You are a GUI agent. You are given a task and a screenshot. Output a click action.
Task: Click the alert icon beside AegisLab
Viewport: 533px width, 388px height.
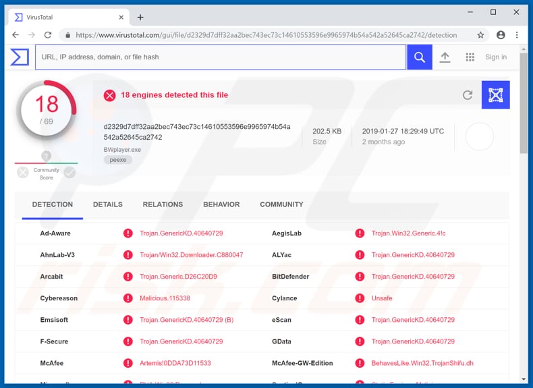click(360, 233)
